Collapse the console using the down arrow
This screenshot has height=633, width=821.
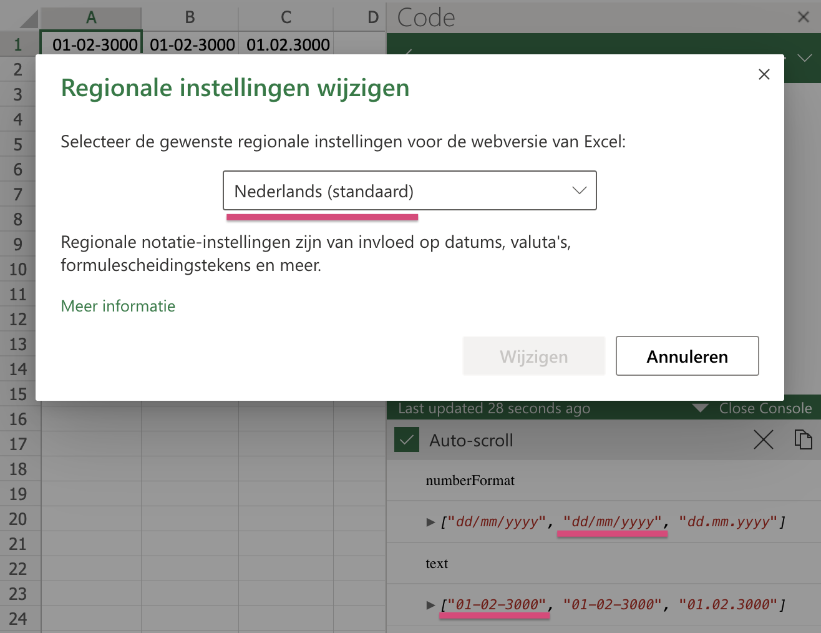pos(699,408)
